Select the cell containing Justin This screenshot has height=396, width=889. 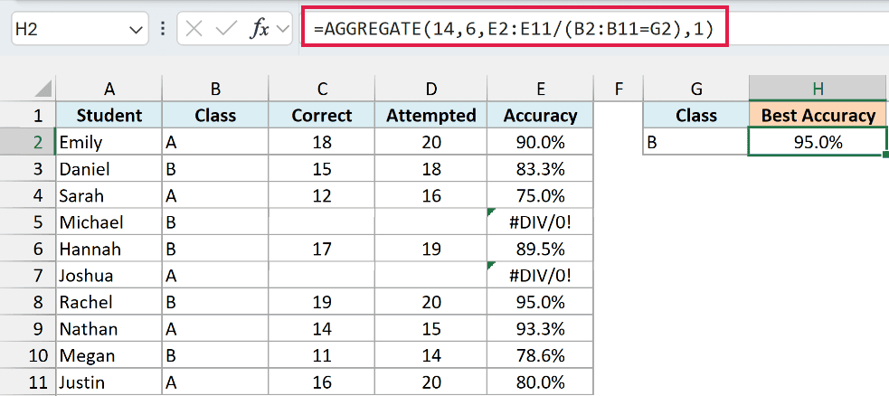(109, 382)
